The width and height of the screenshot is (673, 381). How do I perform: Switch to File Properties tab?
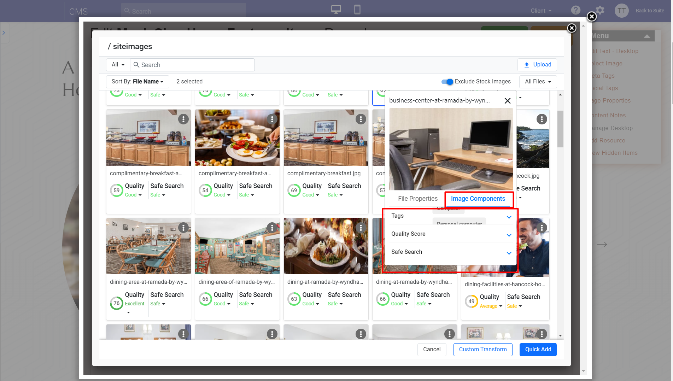click(417, 199)
